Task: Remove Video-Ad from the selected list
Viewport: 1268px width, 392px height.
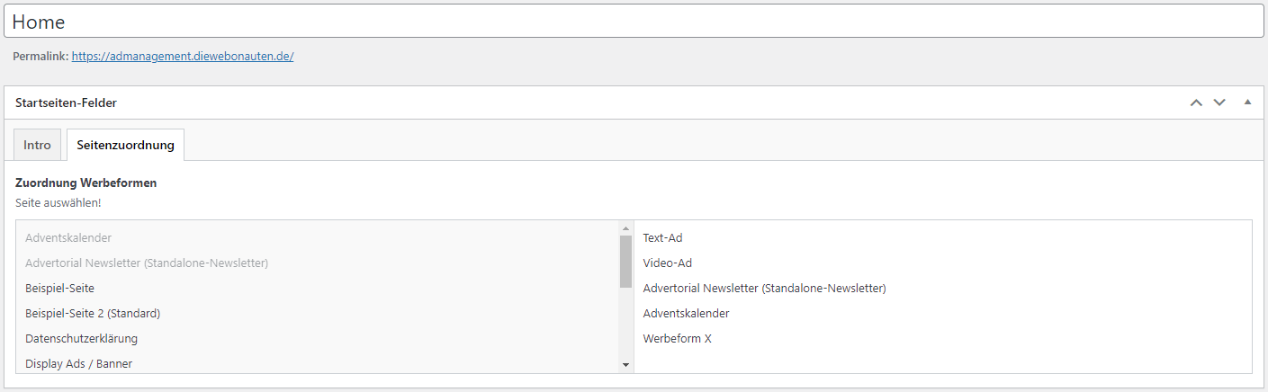Action: coord(668,263)
